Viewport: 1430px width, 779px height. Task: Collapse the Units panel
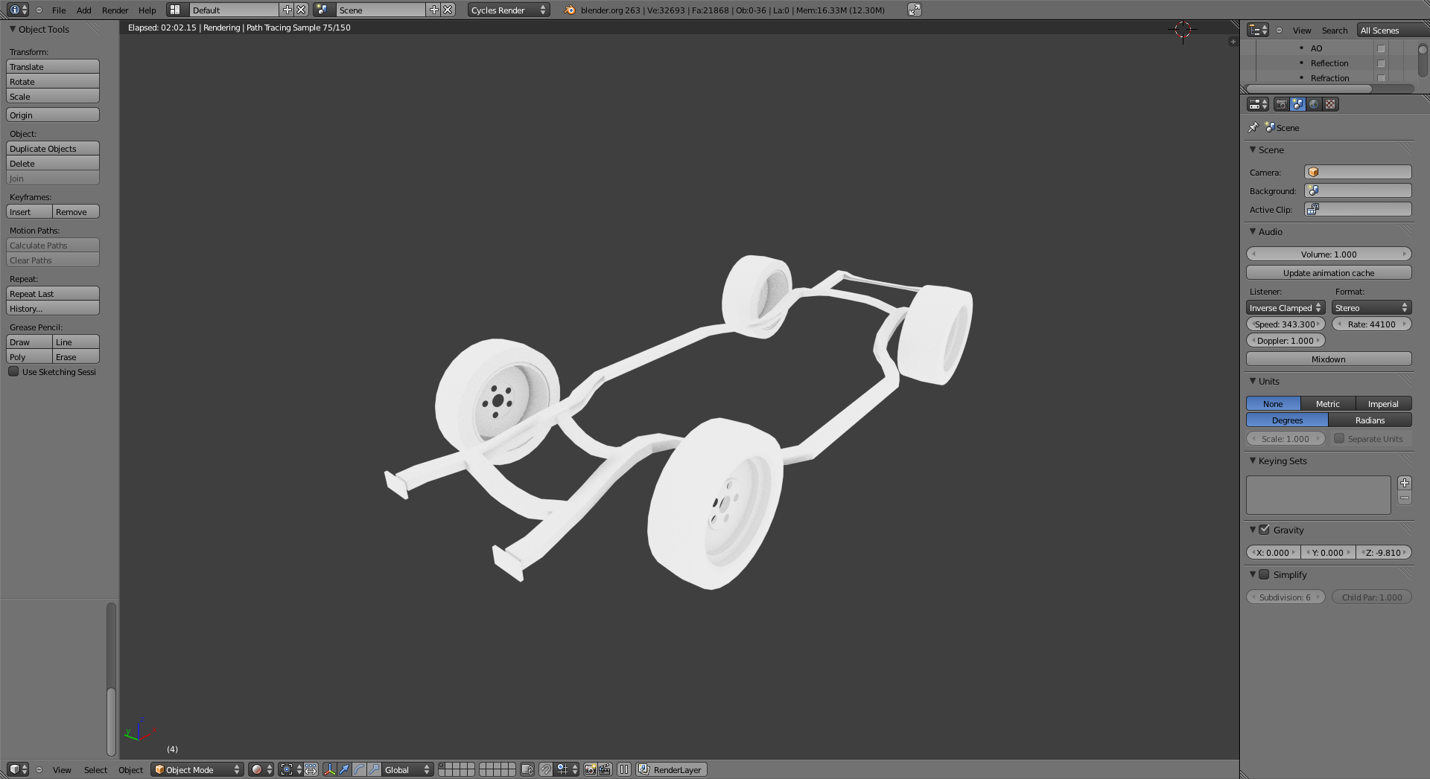pyautogui.click(x=1253, y=381)
